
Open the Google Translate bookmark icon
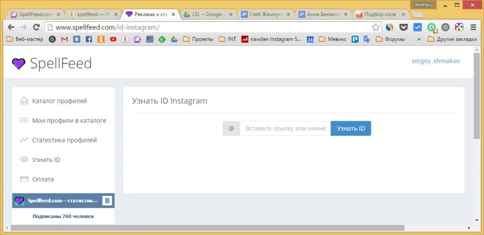367,40
